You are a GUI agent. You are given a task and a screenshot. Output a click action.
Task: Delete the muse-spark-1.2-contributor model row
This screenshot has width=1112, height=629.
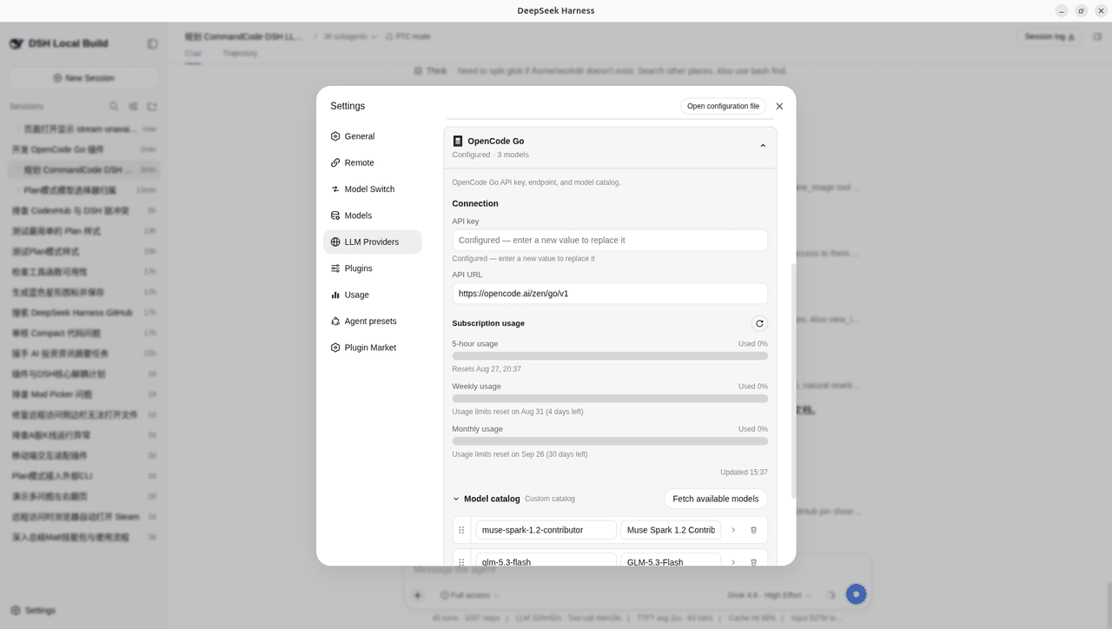[753, 530]
